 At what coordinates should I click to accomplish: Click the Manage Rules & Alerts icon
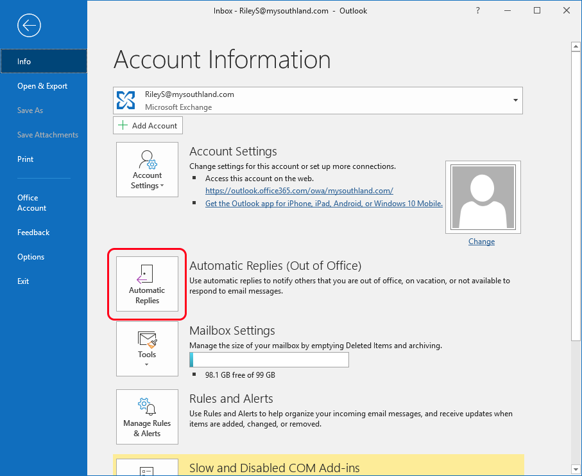pos(147,407)
